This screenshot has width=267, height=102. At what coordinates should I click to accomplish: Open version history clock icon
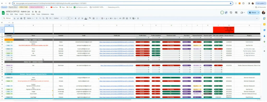coord(231,12)
